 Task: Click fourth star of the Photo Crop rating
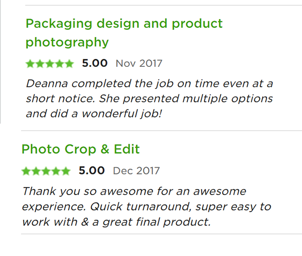point(55,171)
